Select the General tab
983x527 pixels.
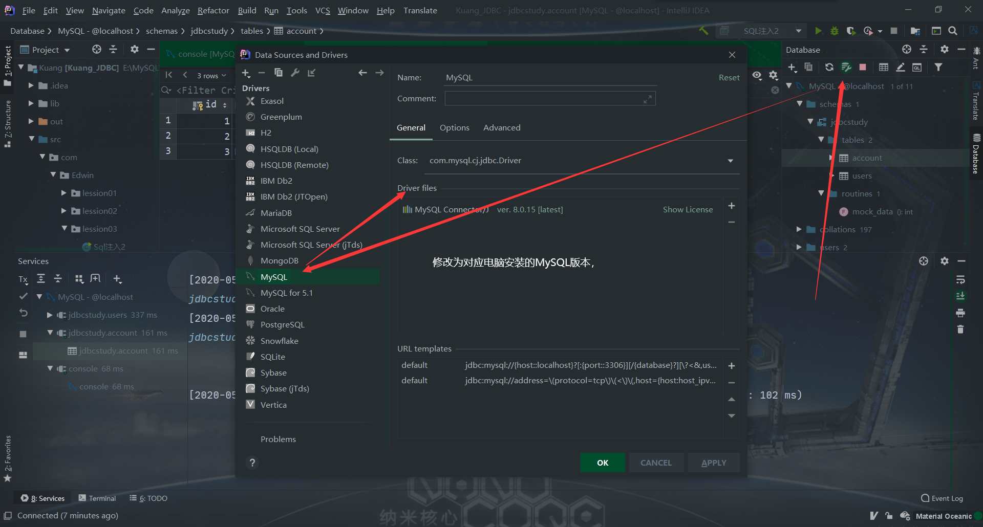coord(411,127)
